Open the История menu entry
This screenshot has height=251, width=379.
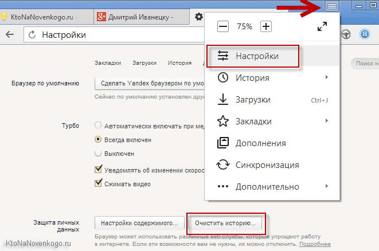272,78
